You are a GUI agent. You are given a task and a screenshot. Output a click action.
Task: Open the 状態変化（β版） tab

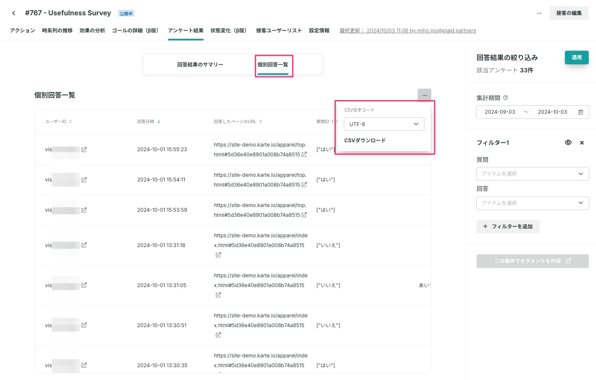point(230,31)
